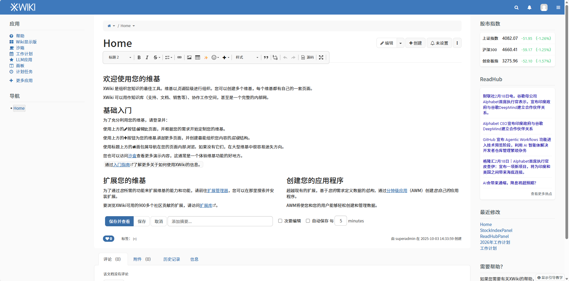The height and width of the screenshot is (281, 569).
Task: Open the search magnifier in the top bar
Action: tap(516, 7)
